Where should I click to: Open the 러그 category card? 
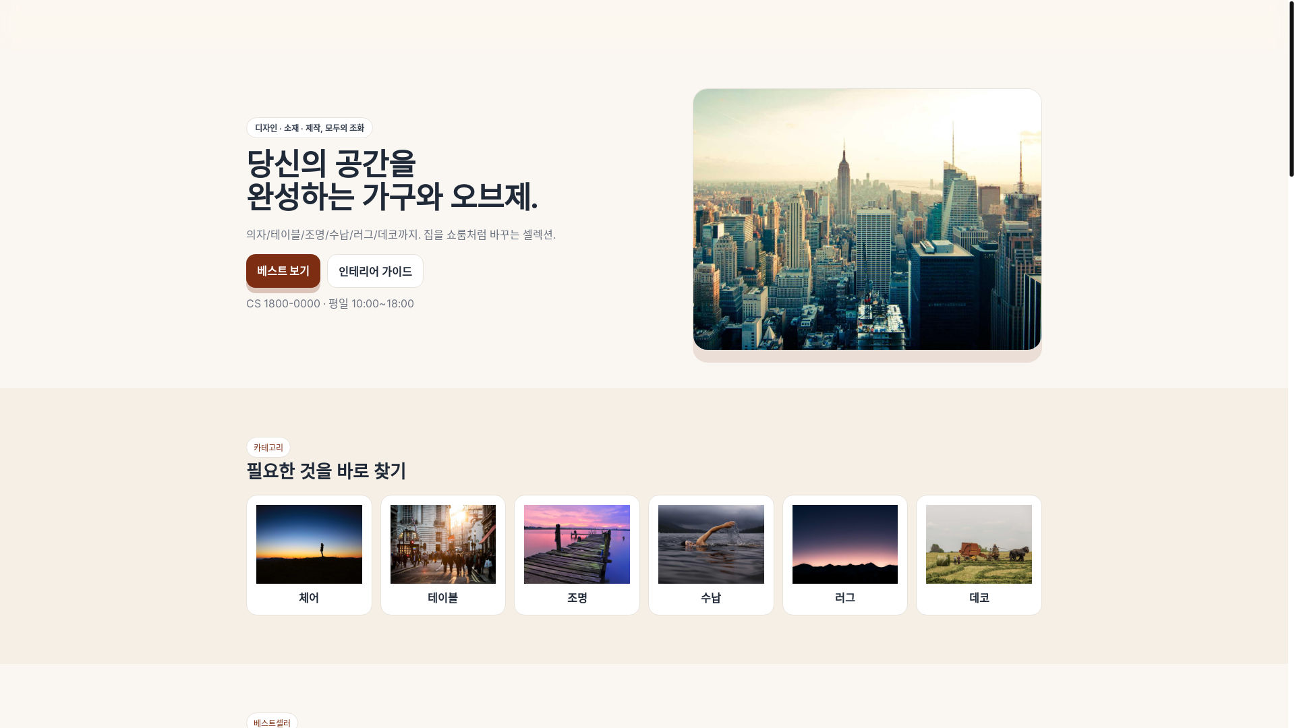click(844, 555)
